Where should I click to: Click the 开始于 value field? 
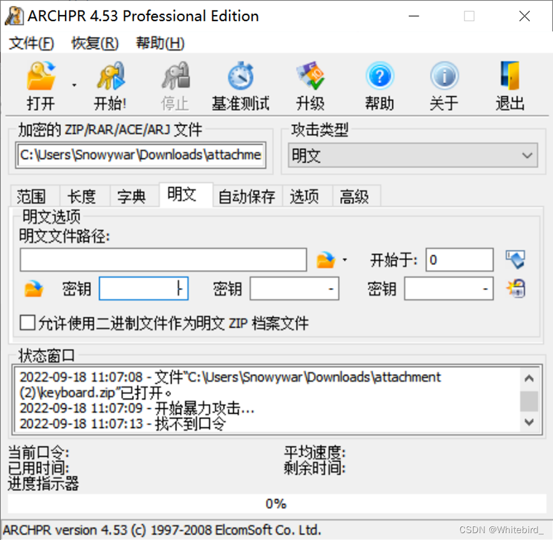point(459,260)
